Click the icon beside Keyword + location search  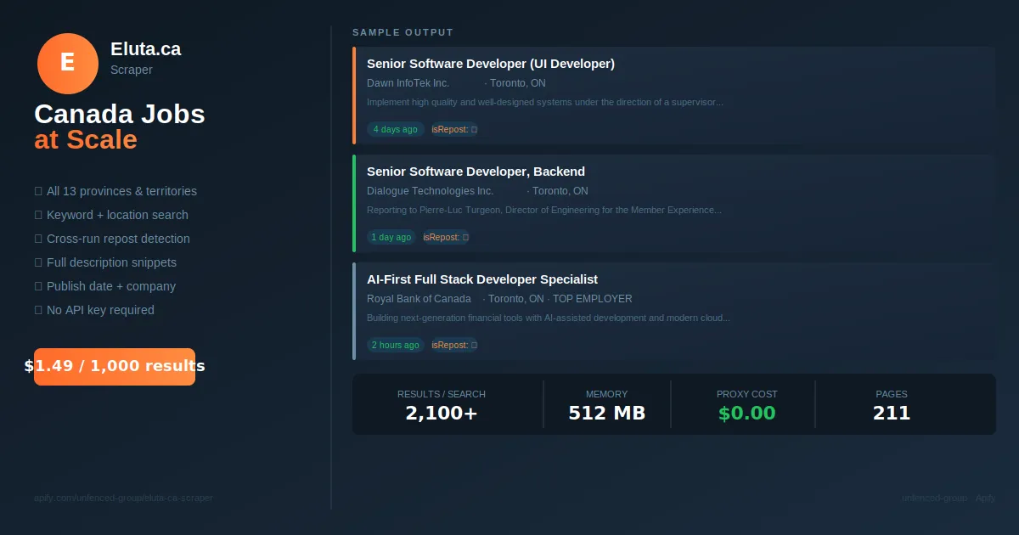38,215
